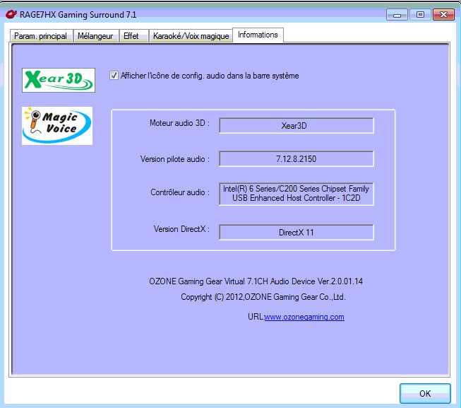Viewport: 461px width, 408px height.
Task: Click the DirectX 11 version field
Action: tap(297, 233)
